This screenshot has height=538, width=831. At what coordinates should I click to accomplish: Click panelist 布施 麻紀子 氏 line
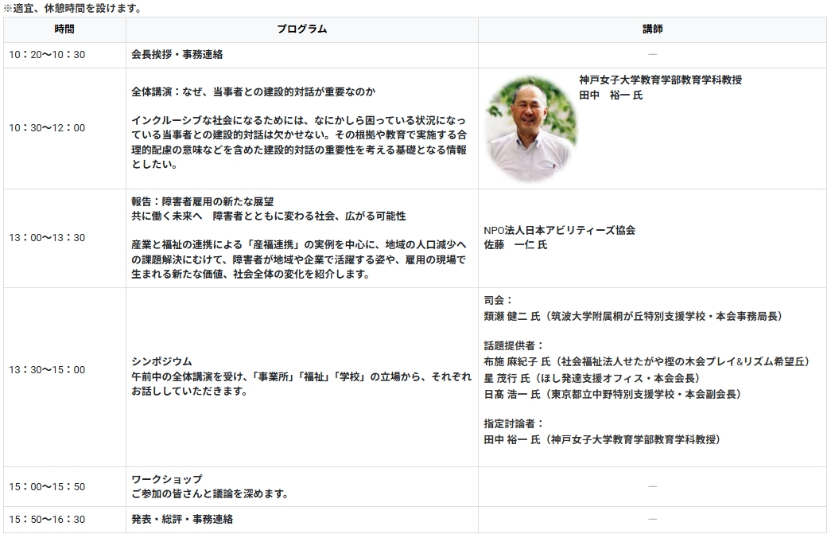point(647,361)
